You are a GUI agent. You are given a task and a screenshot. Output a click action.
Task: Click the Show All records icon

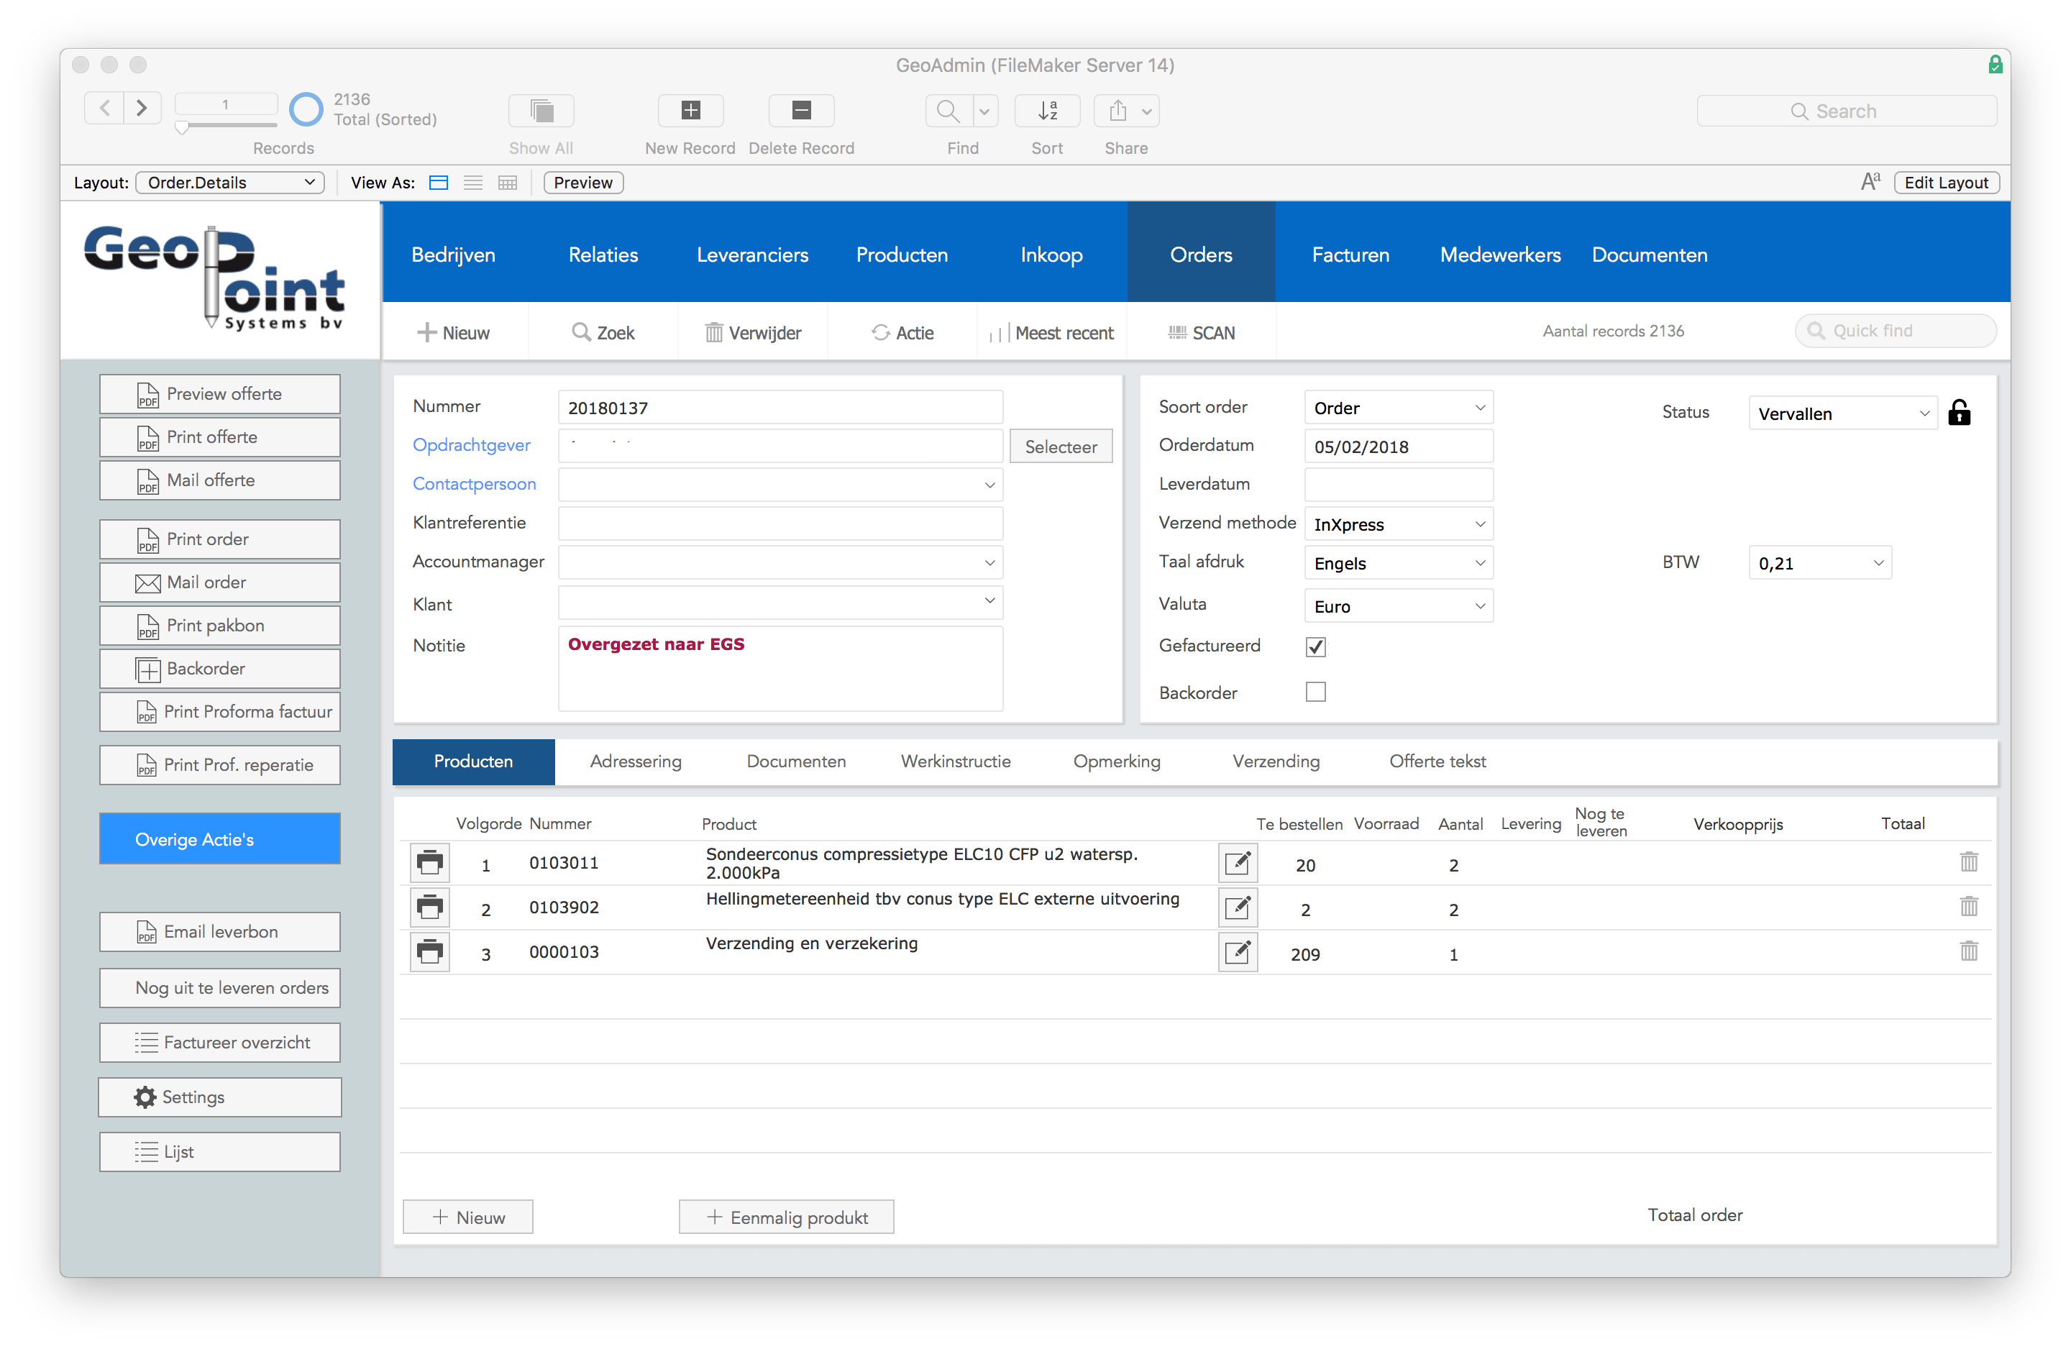pos(541,111)
